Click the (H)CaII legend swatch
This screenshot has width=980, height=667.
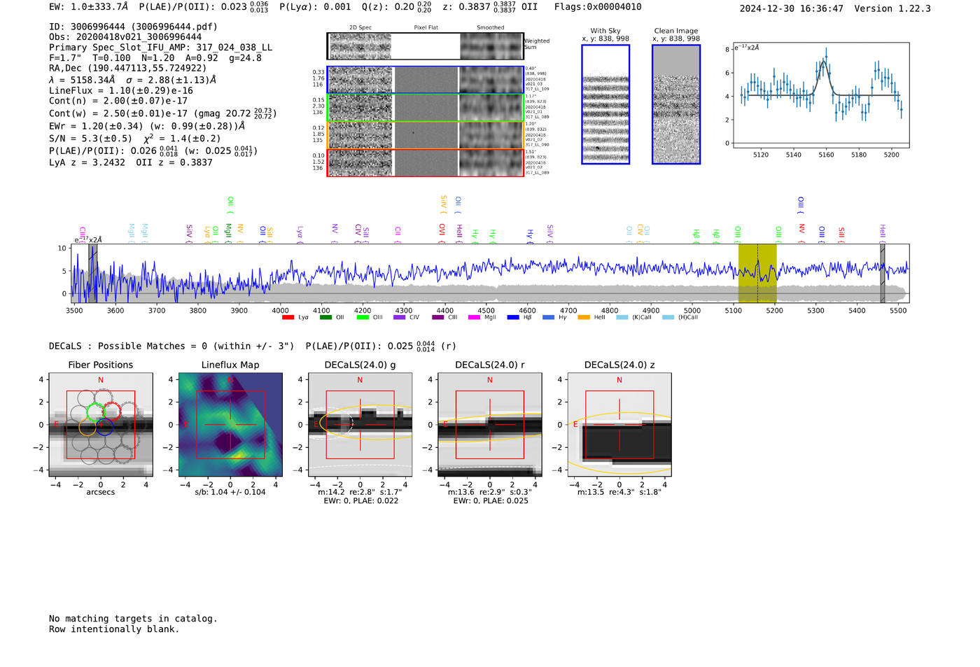(668, 318)
